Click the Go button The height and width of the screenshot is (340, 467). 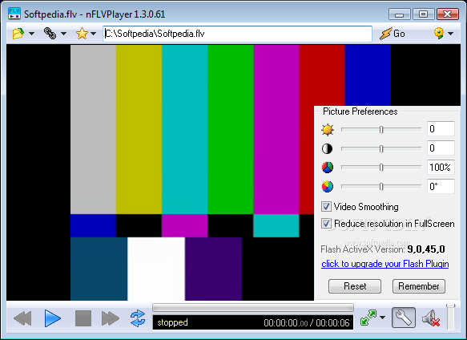click(x=393, y=34)
